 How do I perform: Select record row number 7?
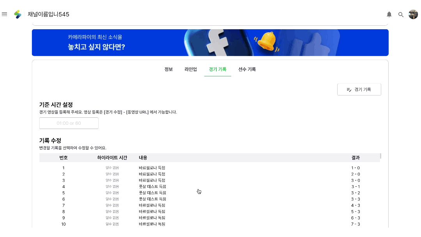(x=210, y=205)
